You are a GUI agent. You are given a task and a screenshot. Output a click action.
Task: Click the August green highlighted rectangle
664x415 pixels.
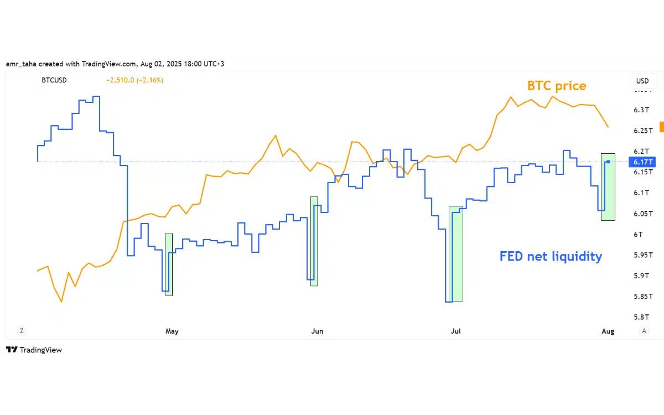608,187
